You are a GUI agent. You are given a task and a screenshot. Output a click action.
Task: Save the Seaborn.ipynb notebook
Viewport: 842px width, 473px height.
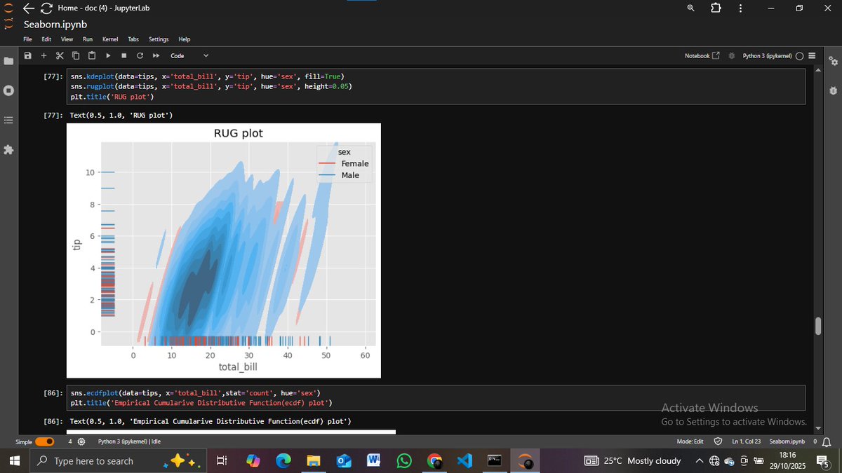[x=27, y=55]
